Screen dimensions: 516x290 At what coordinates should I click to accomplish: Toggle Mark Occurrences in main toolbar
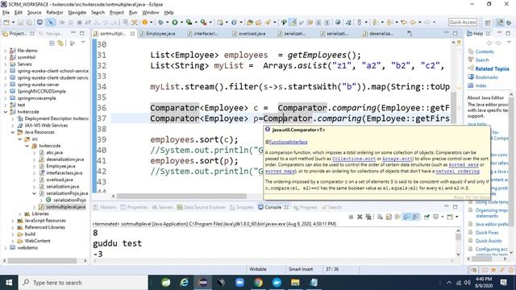[293, 23]
